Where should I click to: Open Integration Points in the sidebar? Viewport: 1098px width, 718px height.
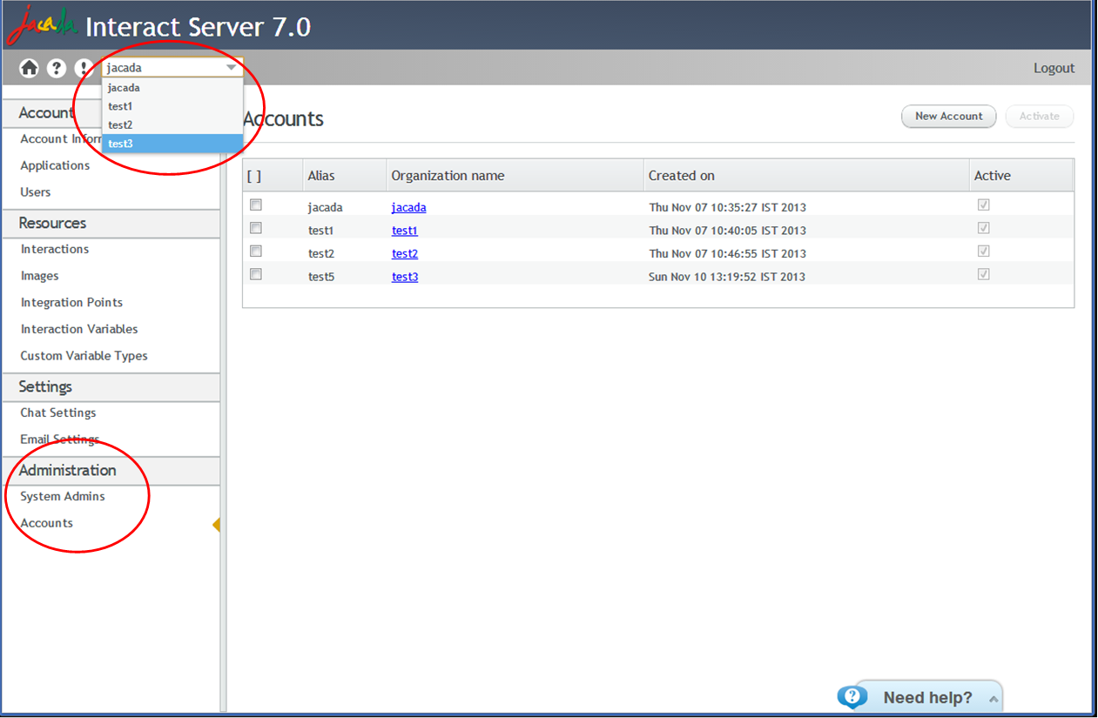71,303
